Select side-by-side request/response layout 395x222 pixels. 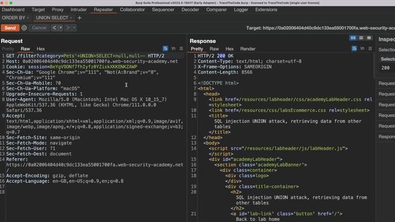point(353,38)
